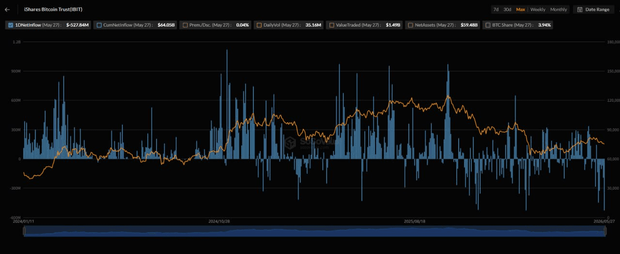This screenshot has width=620, height=254.
Task: Enable the BTC Share checkbox
Action: coord(488,25)
